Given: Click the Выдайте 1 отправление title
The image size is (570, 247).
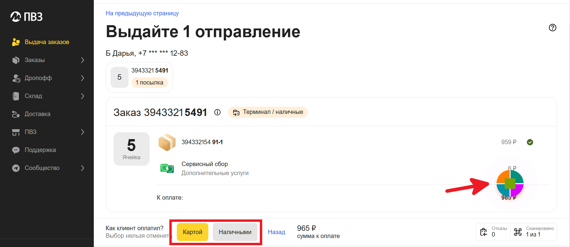Looking at the screenshot, I should click(203, 32).
